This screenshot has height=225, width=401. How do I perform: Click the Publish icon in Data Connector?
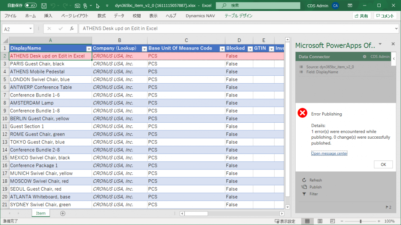point(304,187)
